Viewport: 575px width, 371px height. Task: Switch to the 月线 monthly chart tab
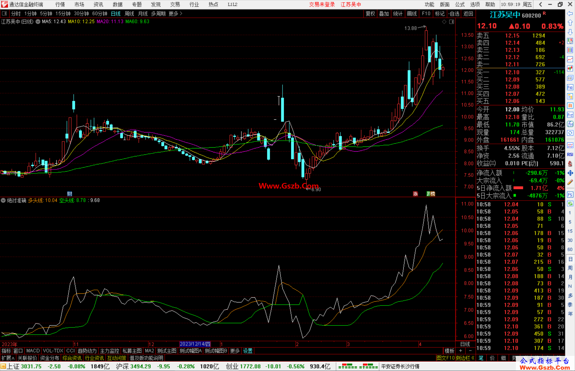coord(143,14)
